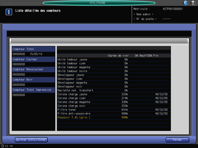The image size is (198, 148).
Task: Open help with the question mark icon
Action: tap(193, 3)
